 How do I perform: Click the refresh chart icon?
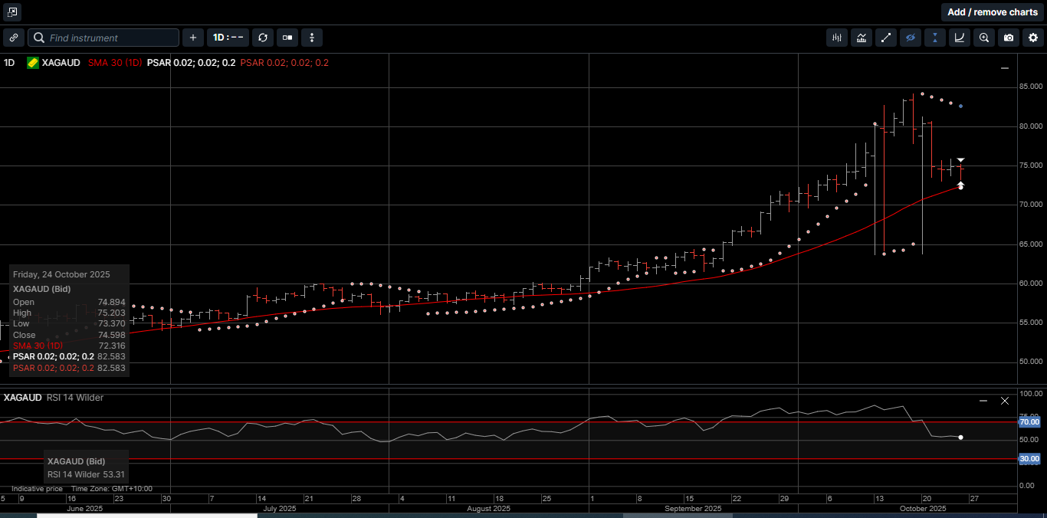(263, 38)
